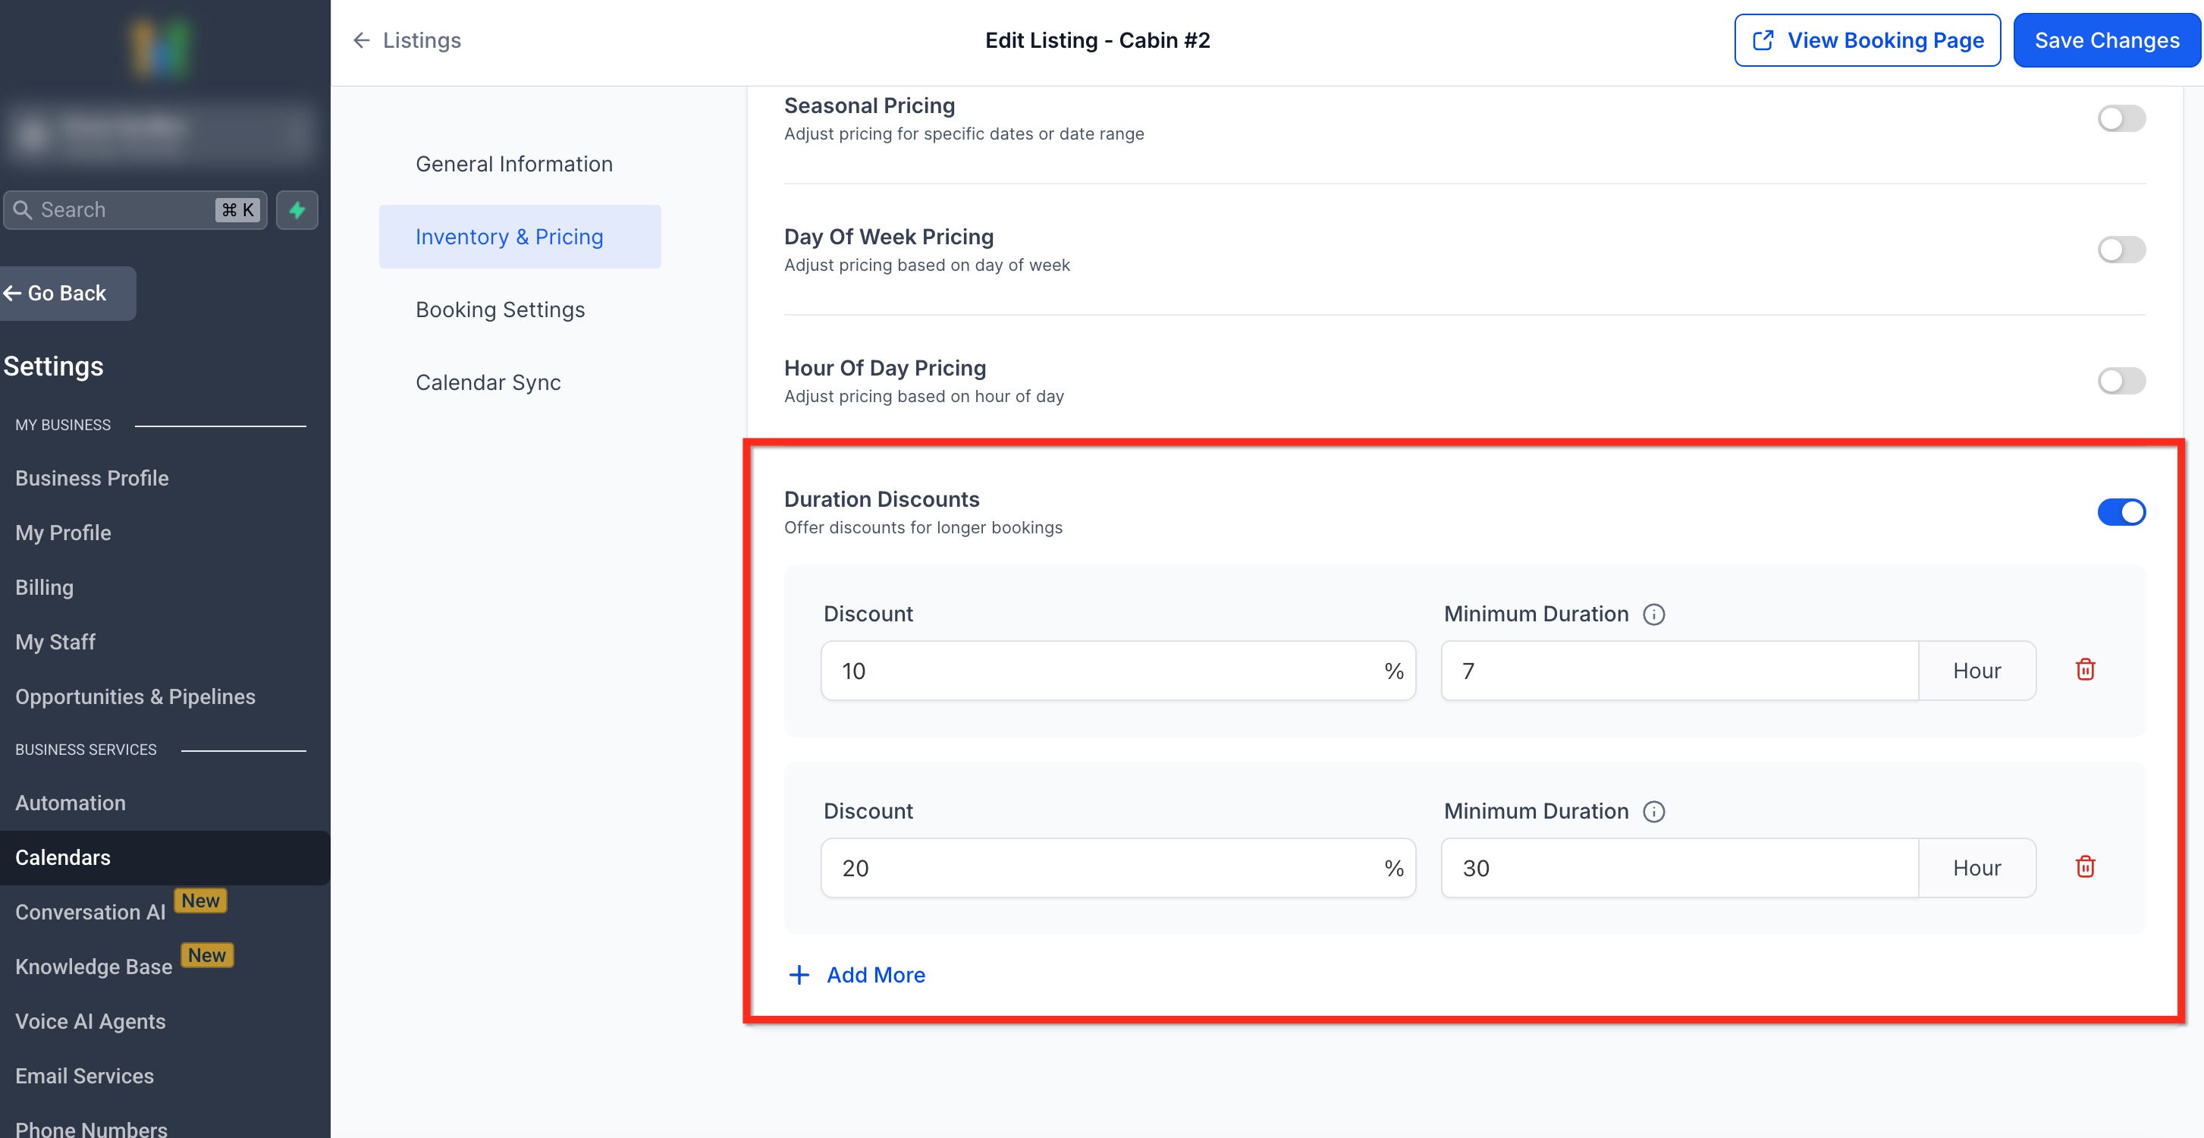This screenshot has height=1138, width=2204.
Task: Click info icon beside second Minimum Duration
Action: (x=1654, y=811)
